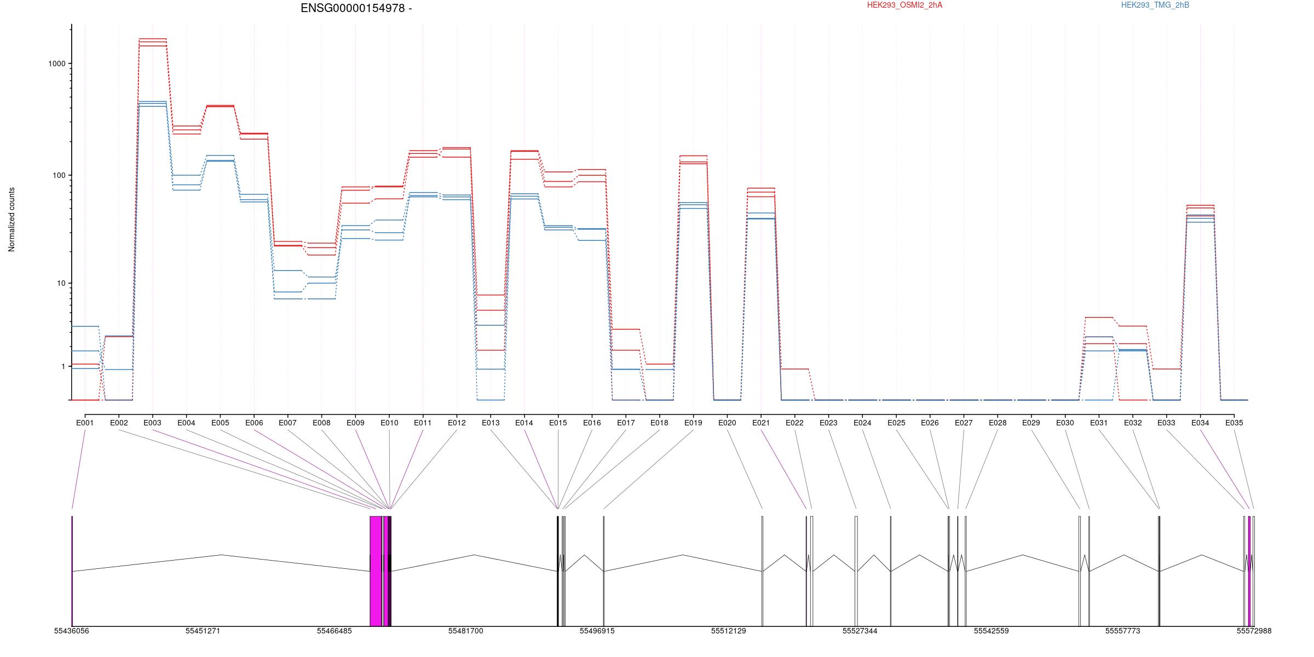Click exon label E015
This screenshot has height=657, width=1314.
[558, 423]
